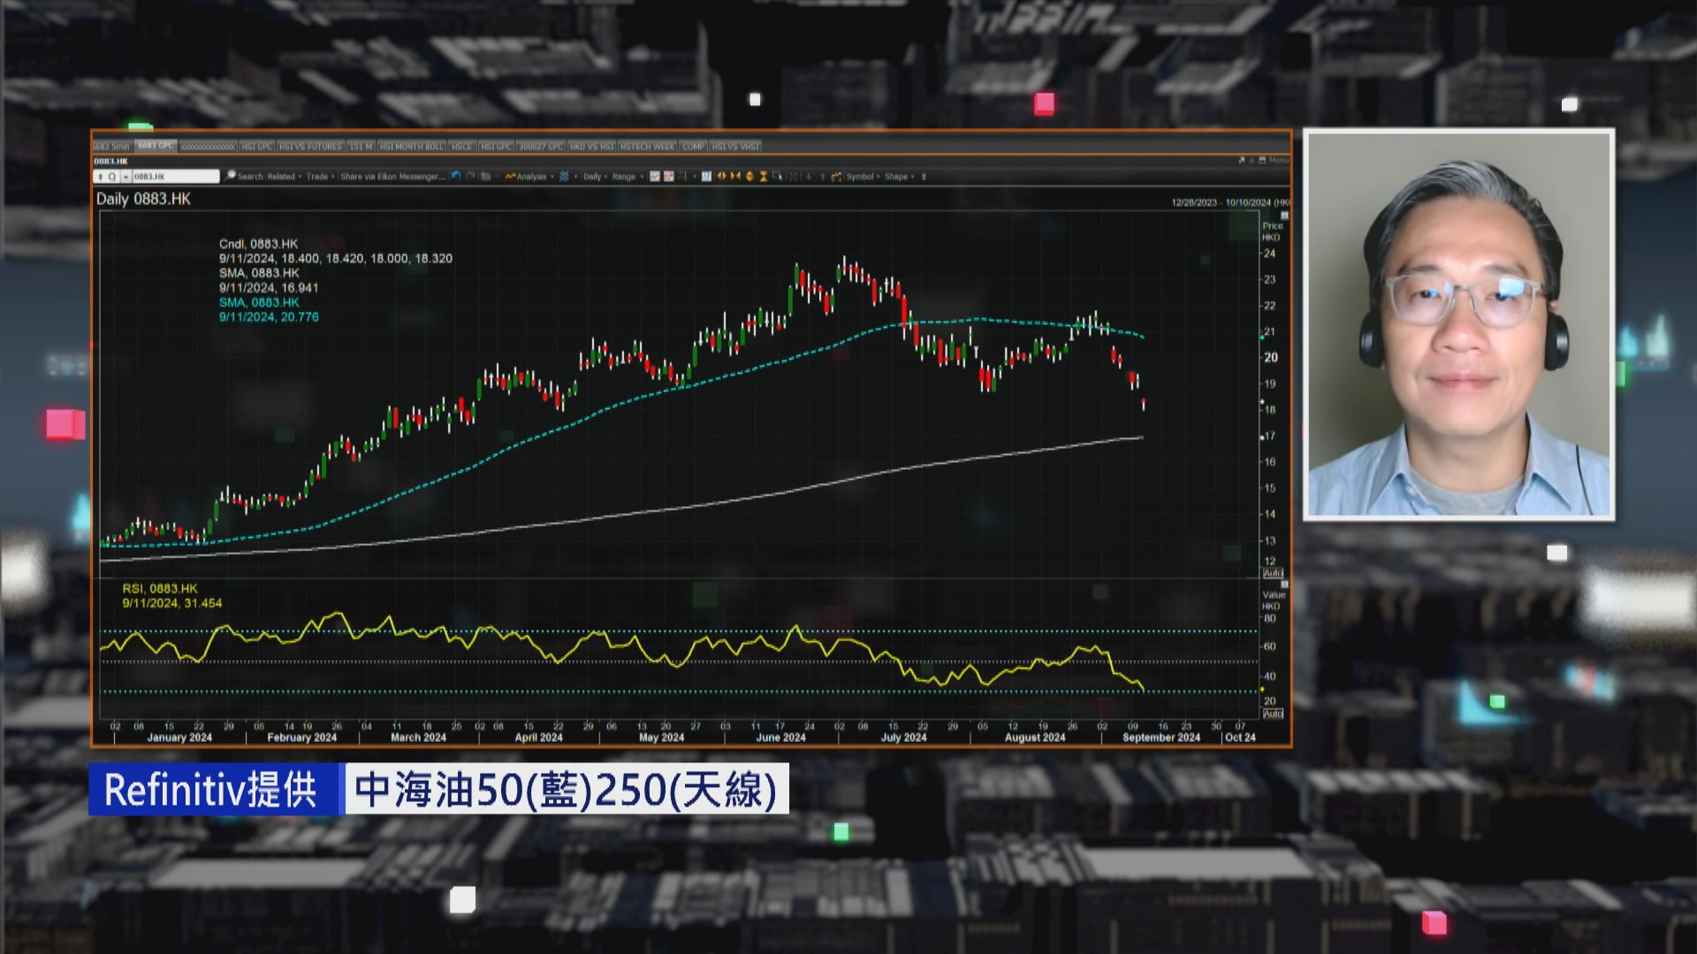The height and width of the screenshot is (954, 1697).
Task: Open the 300027 GPC tab
Action: click(540, 146)
